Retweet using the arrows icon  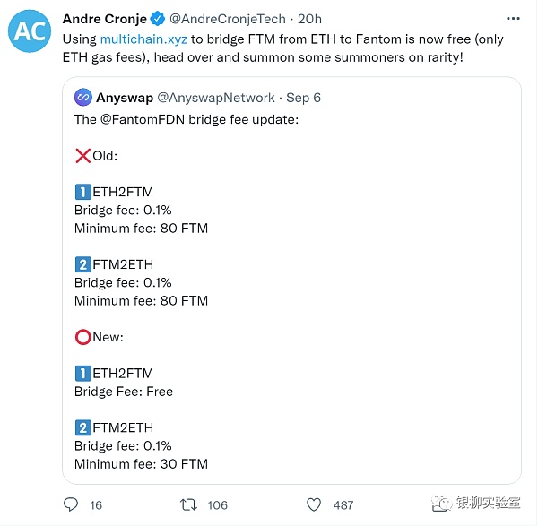coord(189,504)
